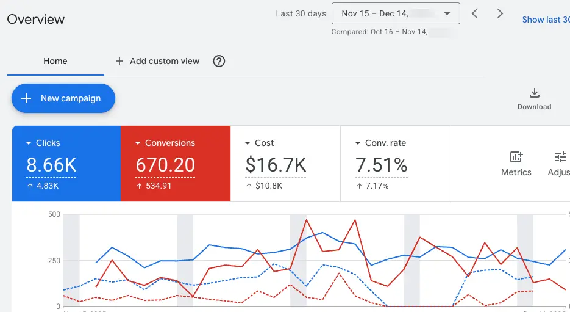Click the 534.91 conversions change text
Image resolution: width=570 pixels, height=312 pixels.
point(159,186)
